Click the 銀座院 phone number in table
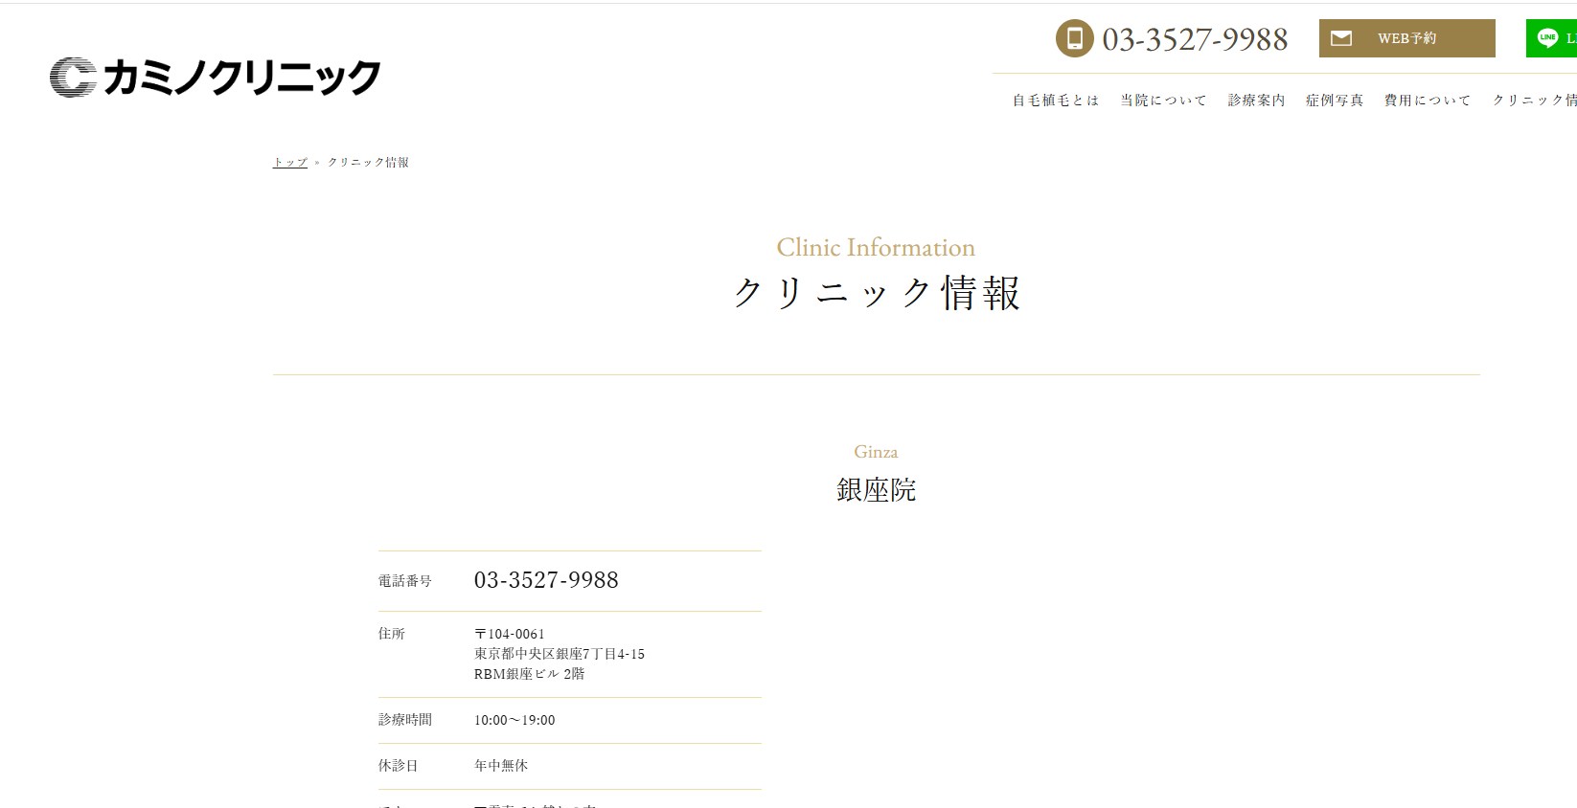Viewport: 1577px width, 808px height. click(x=546, y=580)
